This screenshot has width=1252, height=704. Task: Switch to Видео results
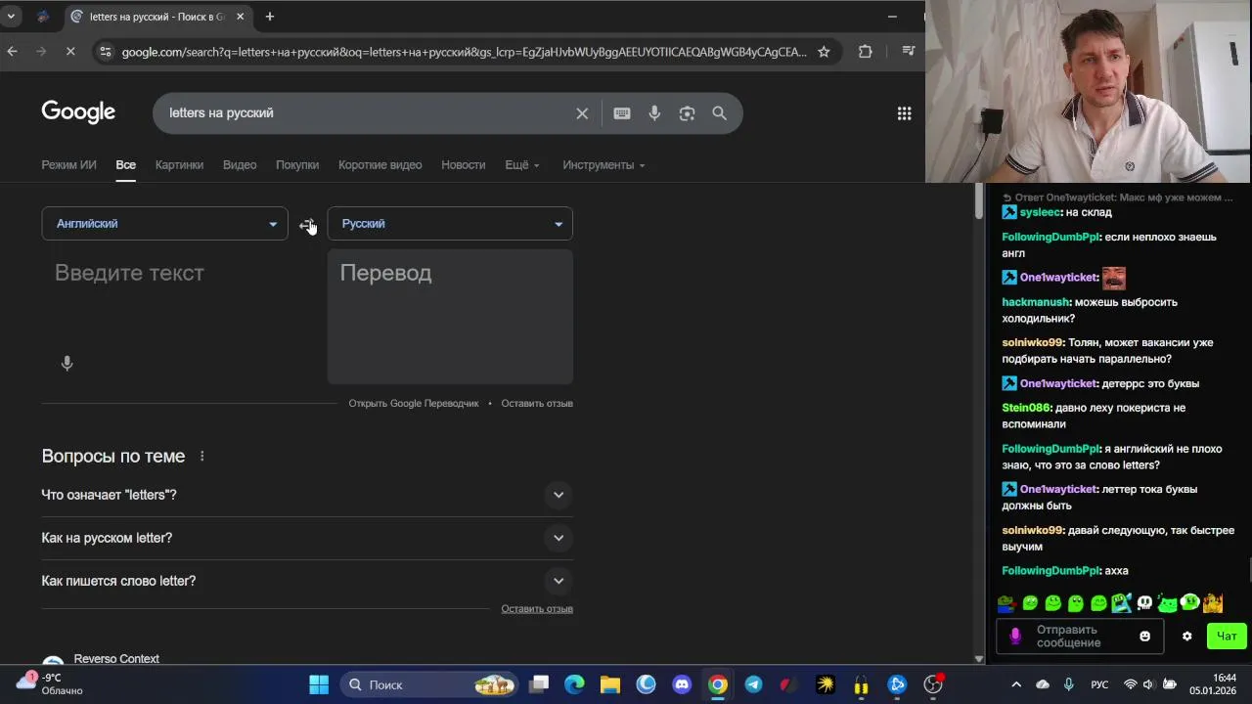[240, 165]
